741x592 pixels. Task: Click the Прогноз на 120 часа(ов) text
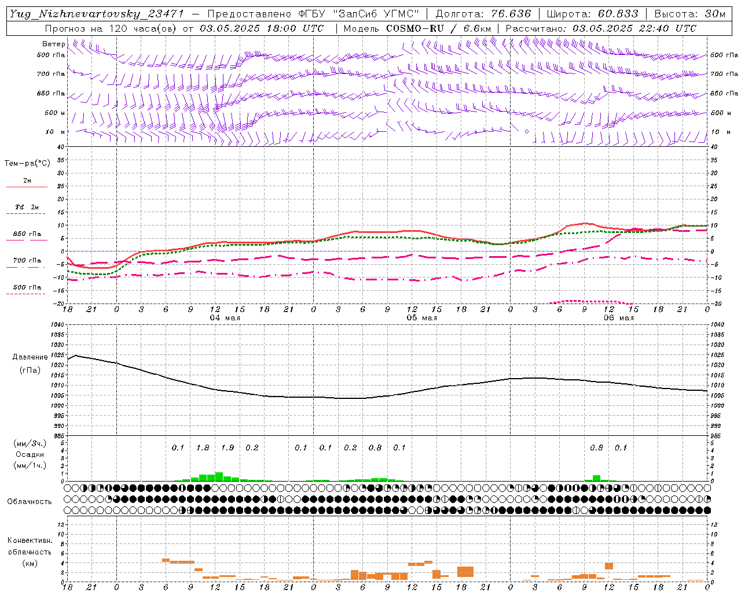[112, 28]
